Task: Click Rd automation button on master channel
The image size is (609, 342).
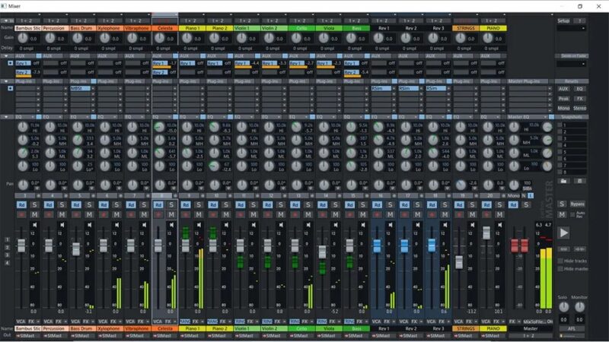Action: (513, 204)
